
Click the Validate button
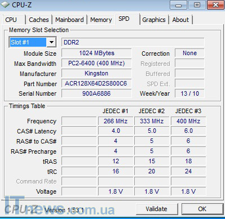coord(157,209)
